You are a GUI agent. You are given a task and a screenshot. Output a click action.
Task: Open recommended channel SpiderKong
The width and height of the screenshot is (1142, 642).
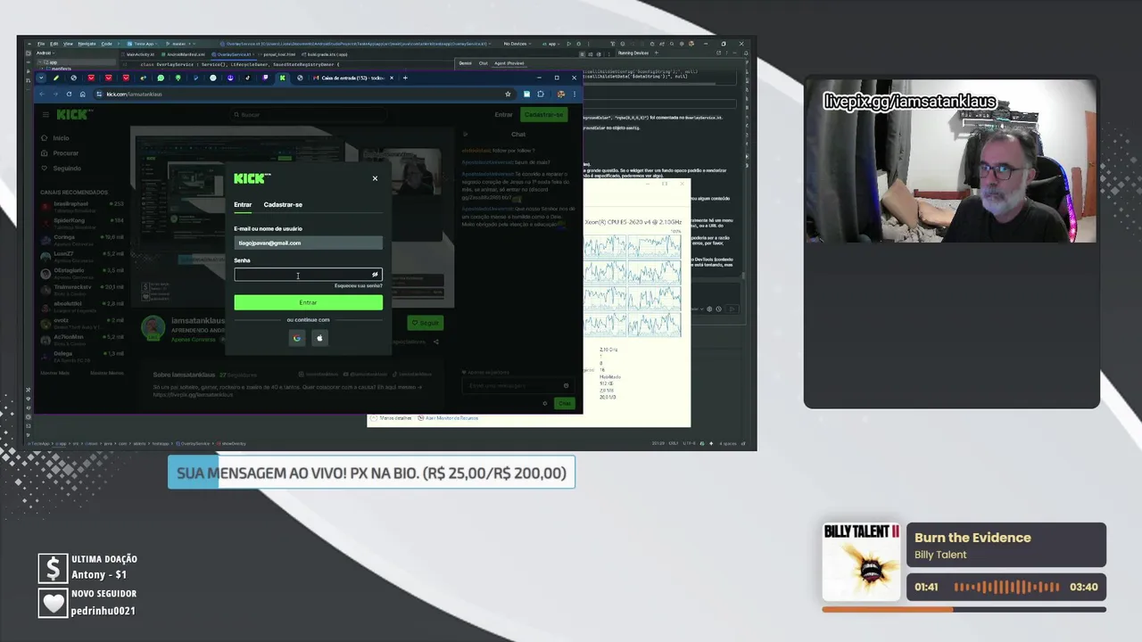pos(82,221)
